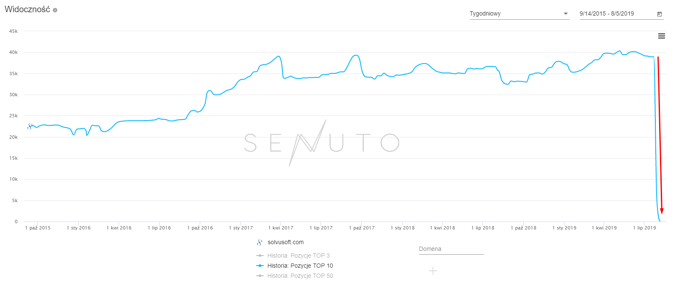Click the solvusoft.com legend label
This screenshot has height=282, width=673.
click(286, 242)
